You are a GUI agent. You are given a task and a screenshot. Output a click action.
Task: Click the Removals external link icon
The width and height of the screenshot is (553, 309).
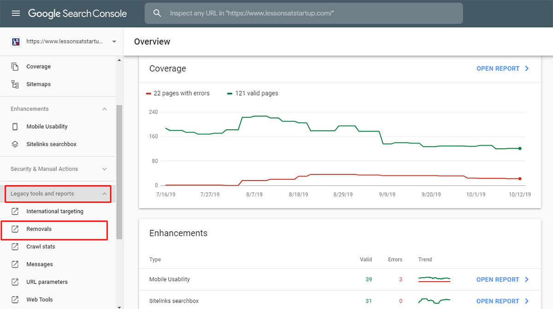(15, 229)
